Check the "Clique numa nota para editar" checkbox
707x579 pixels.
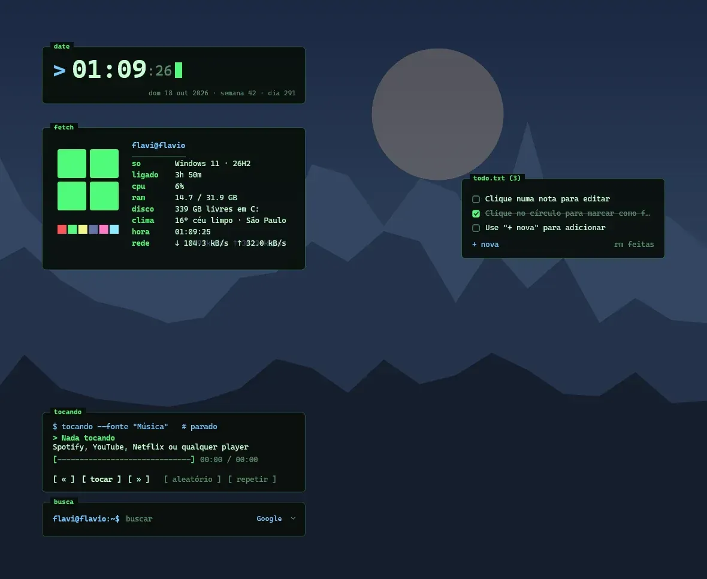tap(476, 200)
